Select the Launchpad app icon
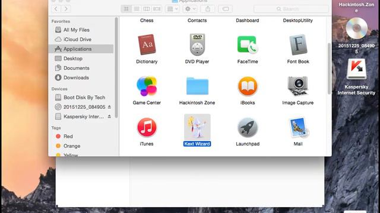 [x=248, y=127]
